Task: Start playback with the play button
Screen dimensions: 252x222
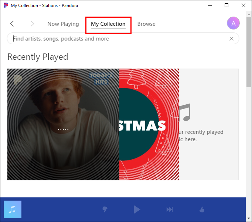Action: pyautogui.click(x=137, y=209)
